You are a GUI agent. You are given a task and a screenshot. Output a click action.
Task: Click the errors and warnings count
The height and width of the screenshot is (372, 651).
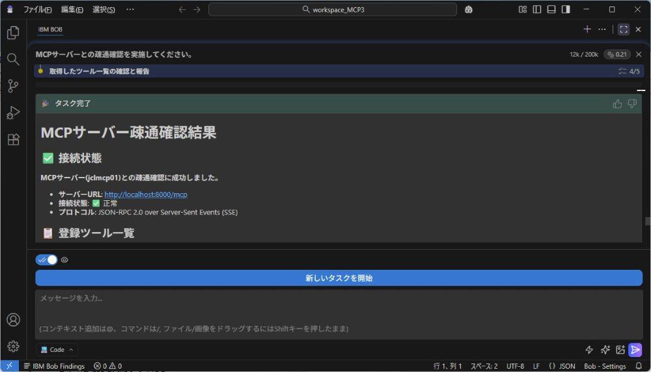(x=107, y=365)
